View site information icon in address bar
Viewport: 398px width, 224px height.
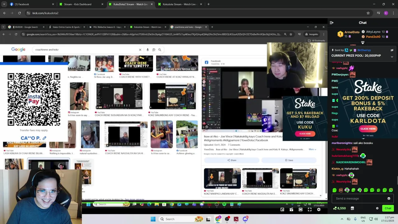coord(28,13)
